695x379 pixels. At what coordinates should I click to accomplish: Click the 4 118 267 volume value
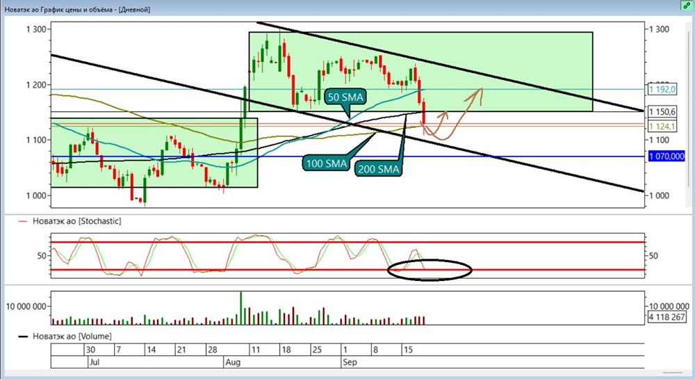(667, 317)
